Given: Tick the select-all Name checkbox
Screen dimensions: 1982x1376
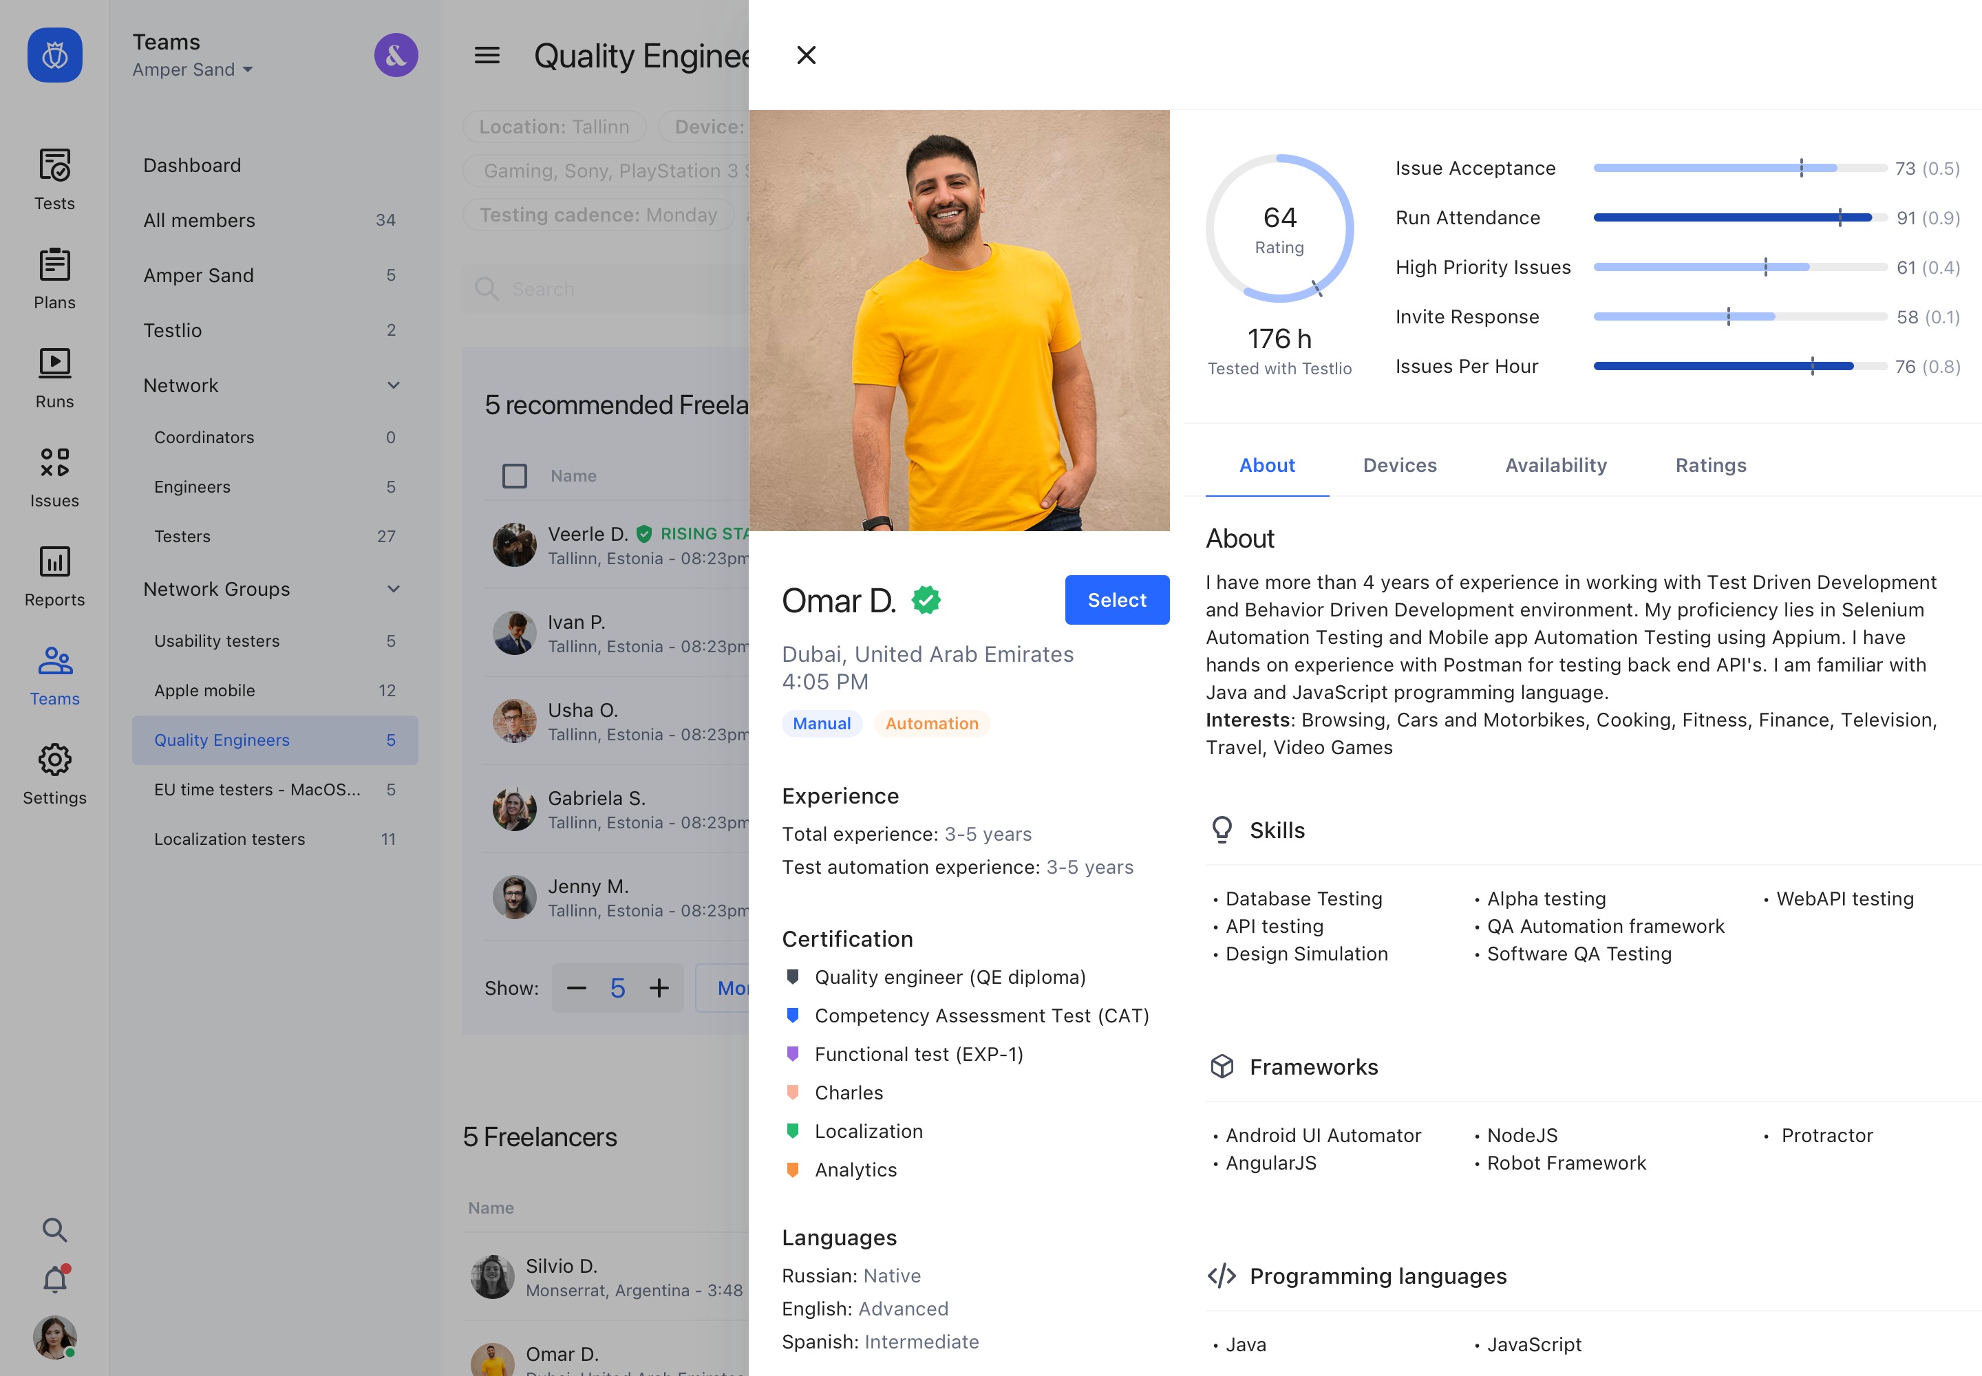Looking at the screenshot, I should 515,476.
